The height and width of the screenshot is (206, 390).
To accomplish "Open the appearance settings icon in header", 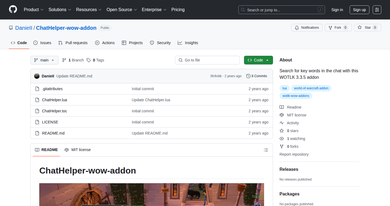I will 377,10.
